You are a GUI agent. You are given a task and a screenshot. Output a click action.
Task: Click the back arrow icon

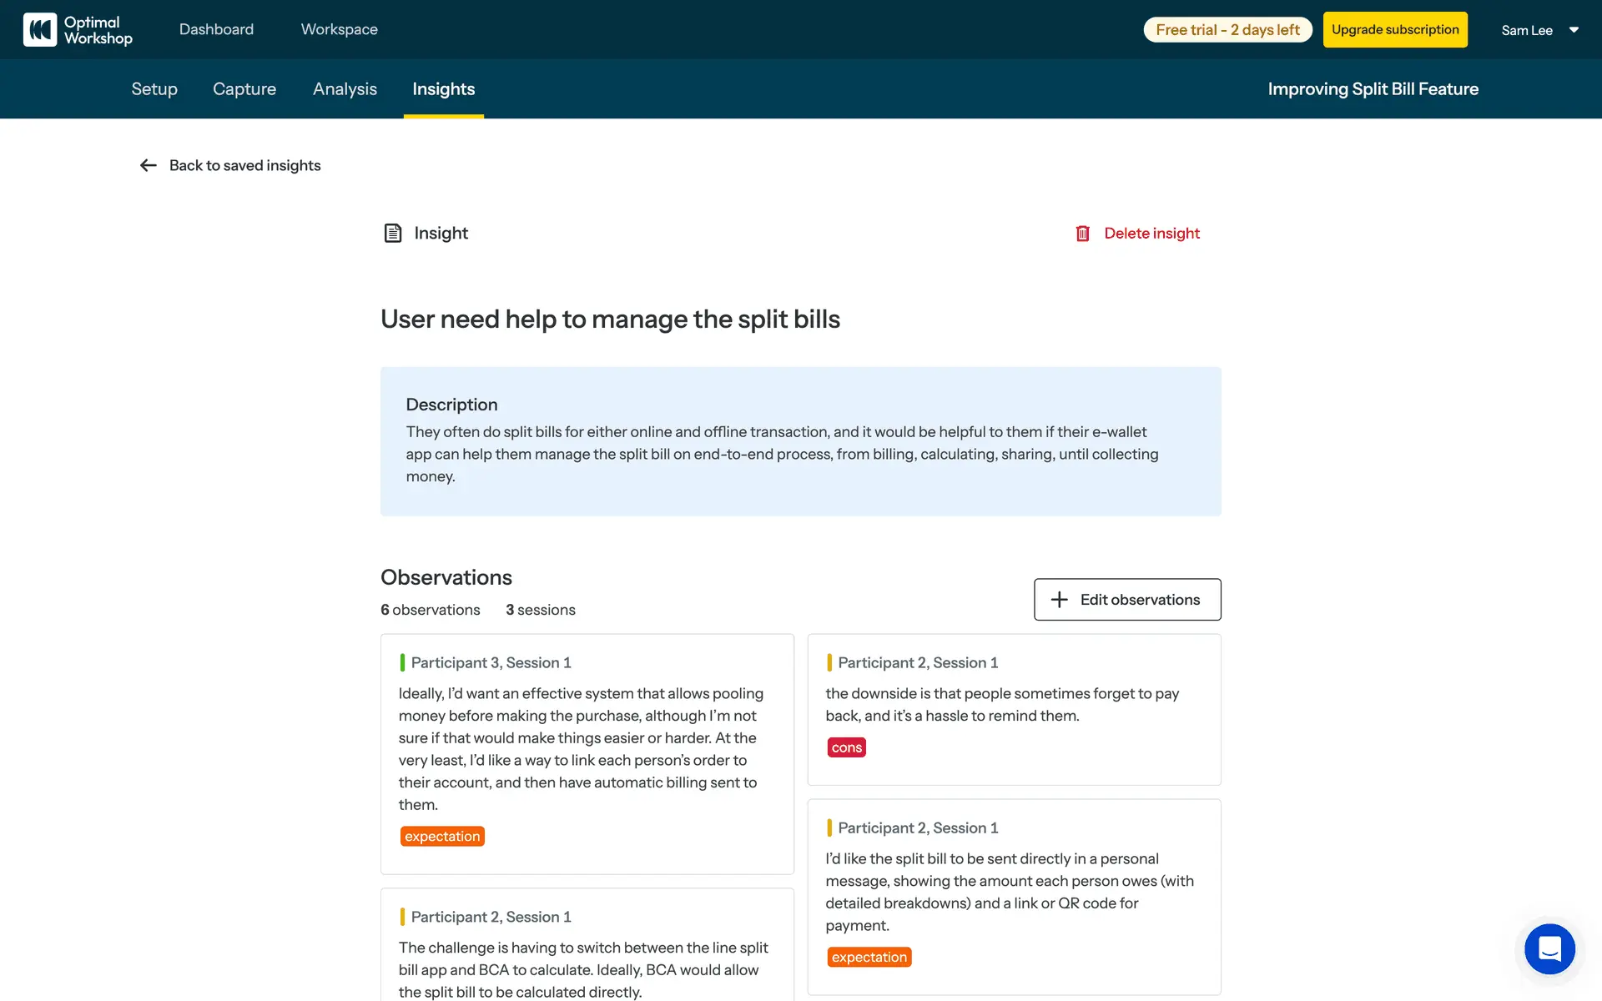(x=149, y=165)
